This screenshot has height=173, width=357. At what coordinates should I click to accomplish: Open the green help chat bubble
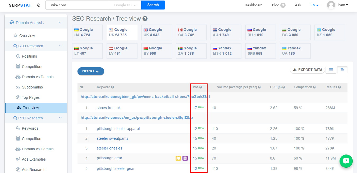click(x=346, y=161)
